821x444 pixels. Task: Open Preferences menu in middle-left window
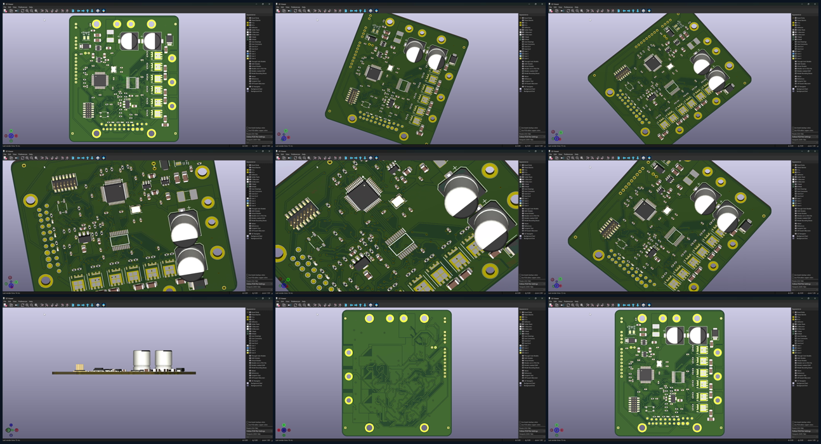(23, 154)
